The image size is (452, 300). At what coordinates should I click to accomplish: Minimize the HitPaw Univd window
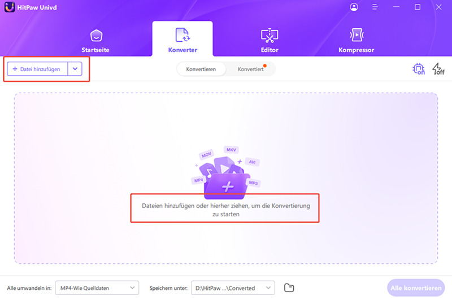[x=396, y=7]
